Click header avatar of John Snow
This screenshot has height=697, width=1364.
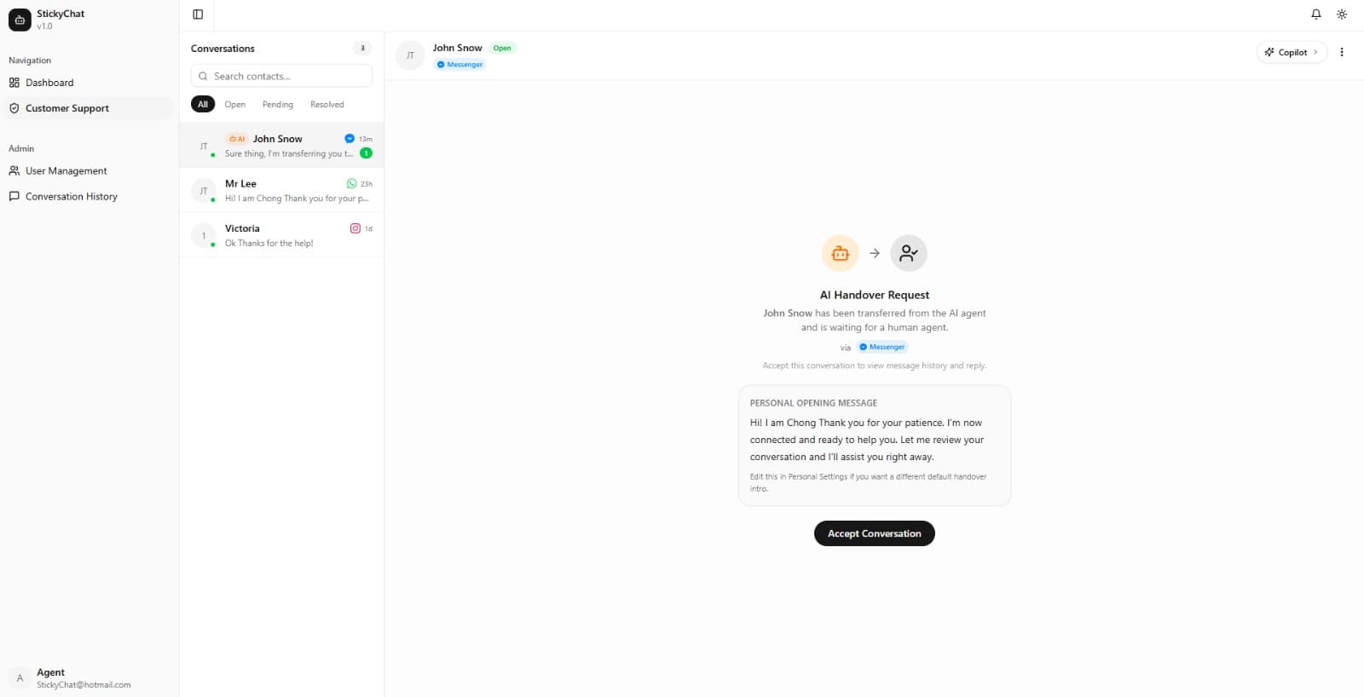tap(410, 55)
